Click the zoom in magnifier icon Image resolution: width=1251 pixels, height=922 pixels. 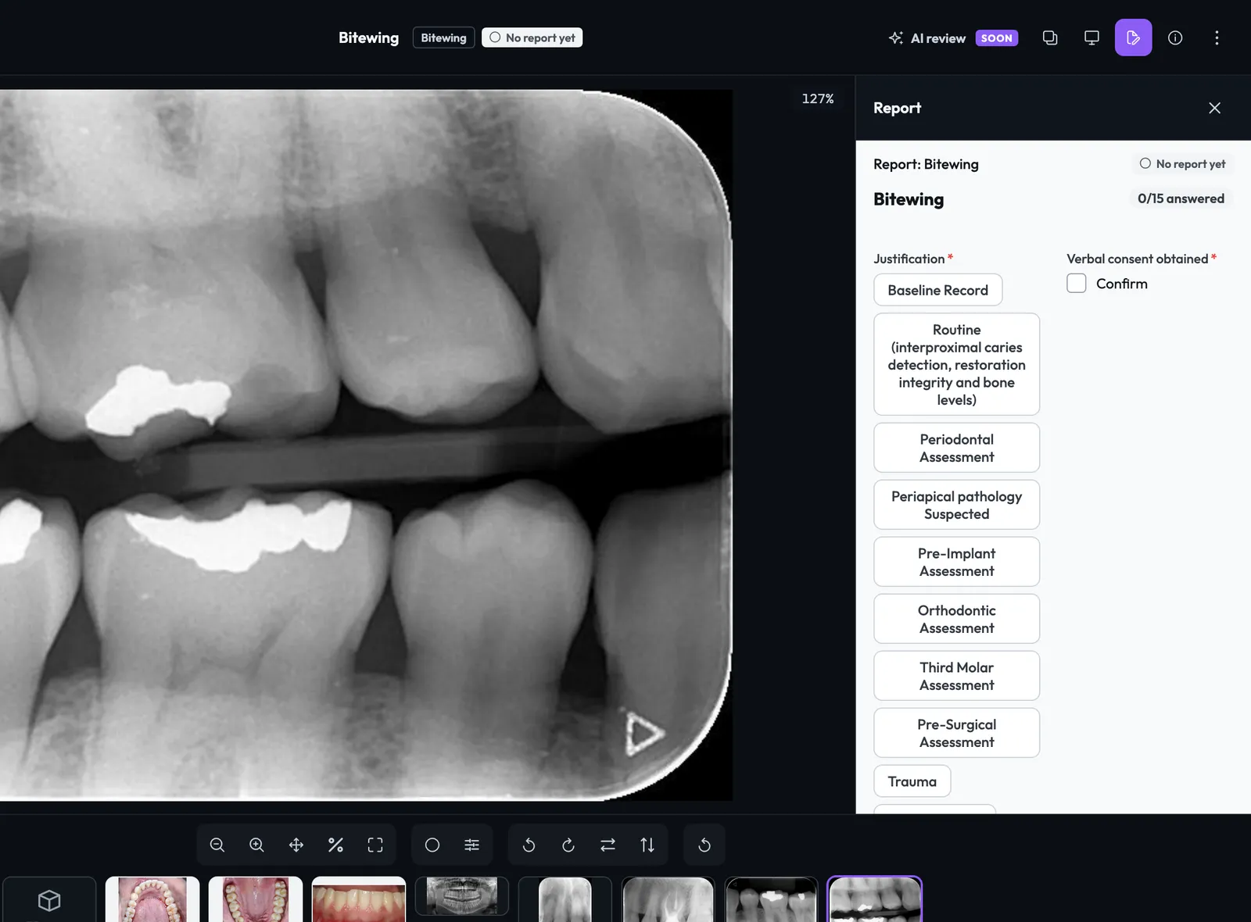point(256,845)
